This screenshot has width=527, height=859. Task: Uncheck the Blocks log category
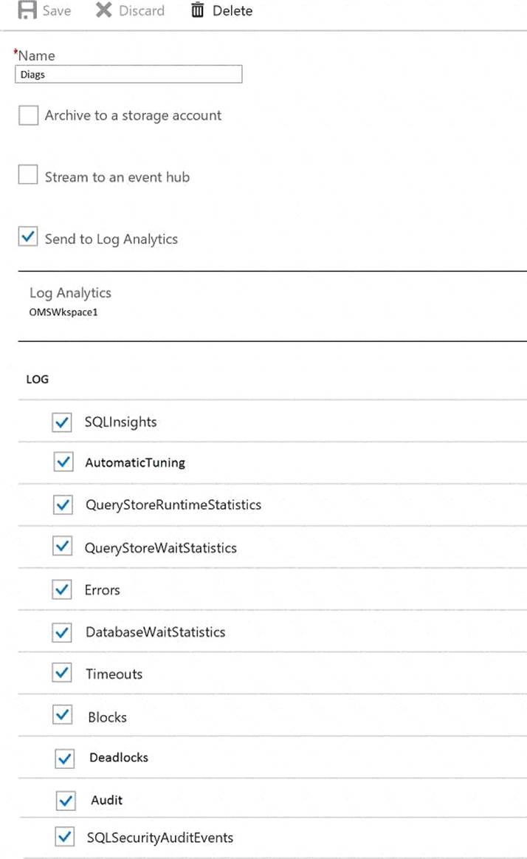pyautogui.click(x=63, y=716)
